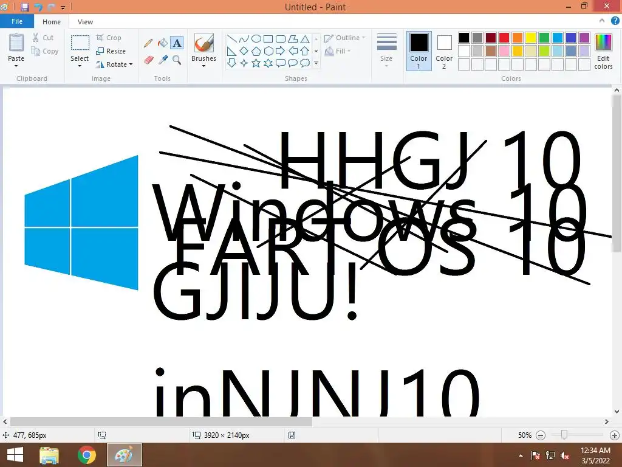The width and height of the screenshot is (622, 467).
Task: Choose the Rounded rectangular callout shape
Action: point(281,63)
